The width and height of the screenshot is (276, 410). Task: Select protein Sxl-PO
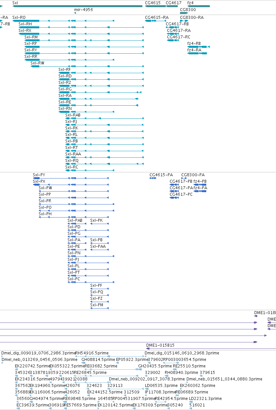coord(45,207)
